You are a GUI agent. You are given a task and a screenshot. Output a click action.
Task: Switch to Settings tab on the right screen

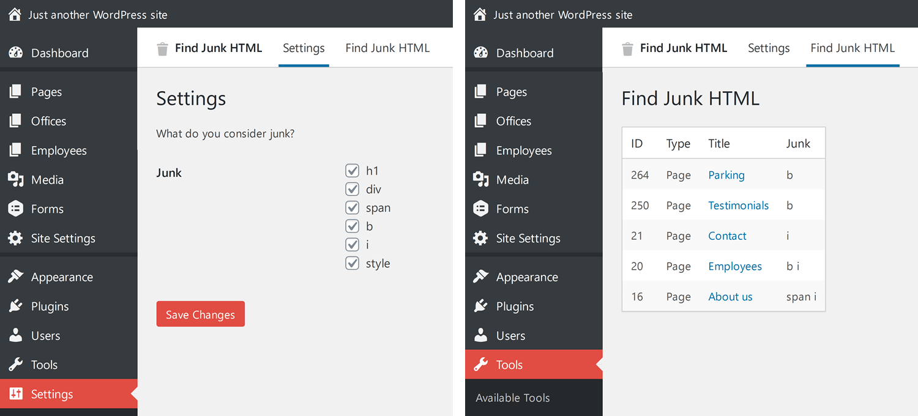[769, 48]
